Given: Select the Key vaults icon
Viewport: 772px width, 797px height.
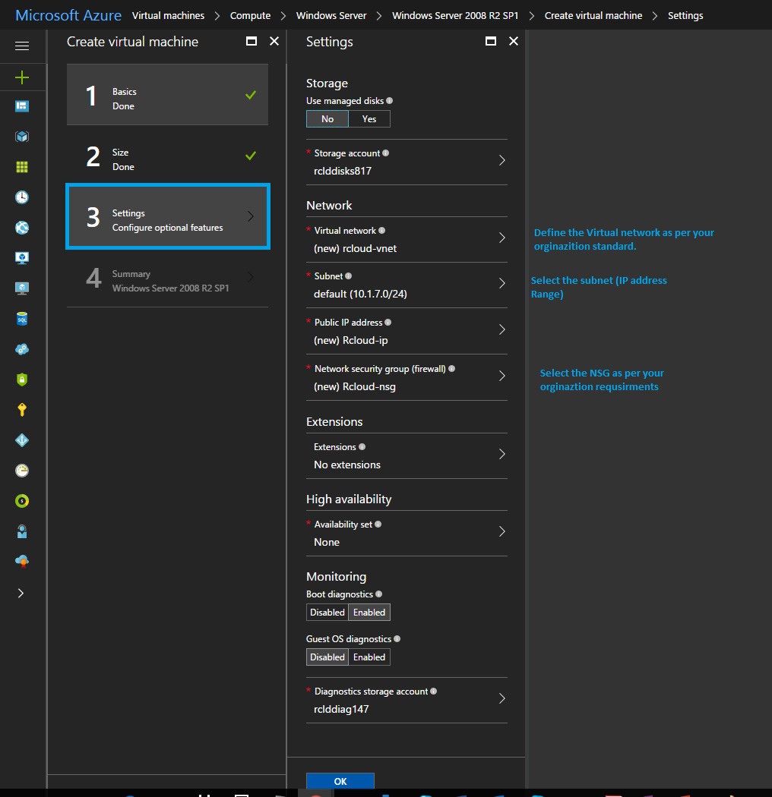Looking at the screenshot, I should pyautogui.click(x=23, y=410).
